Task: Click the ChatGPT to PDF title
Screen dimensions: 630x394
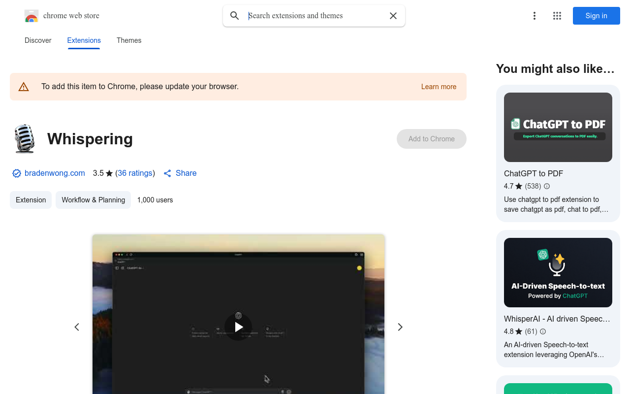Action: tap(534, 173)
